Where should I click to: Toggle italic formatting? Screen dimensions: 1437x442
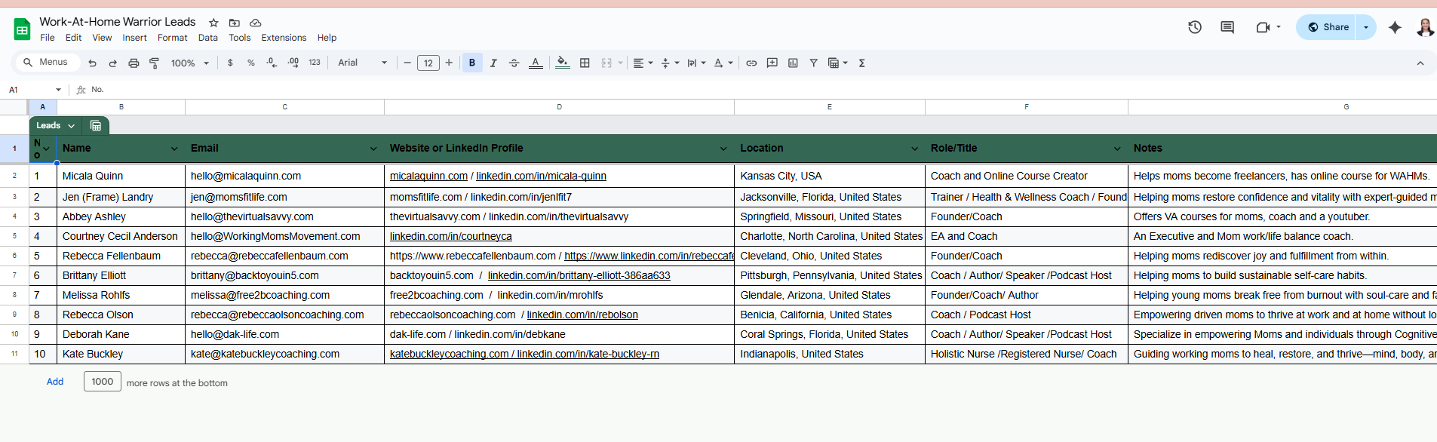click(x=493, y=63)
